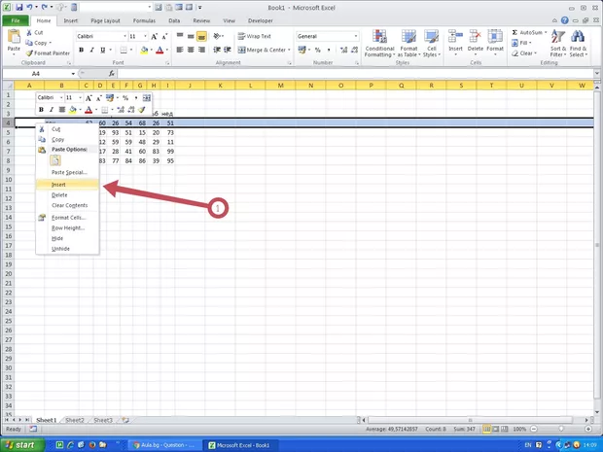Click the AutoSum sigma icon
This screenshot has width=603, height=452.
click(x=514, y=33)
